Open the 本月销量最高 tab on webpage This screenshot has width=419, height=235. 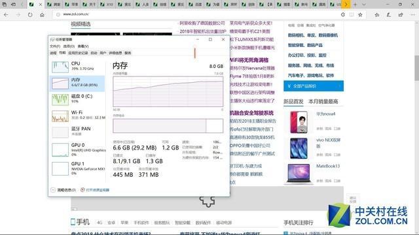click(x=323, y=102)
